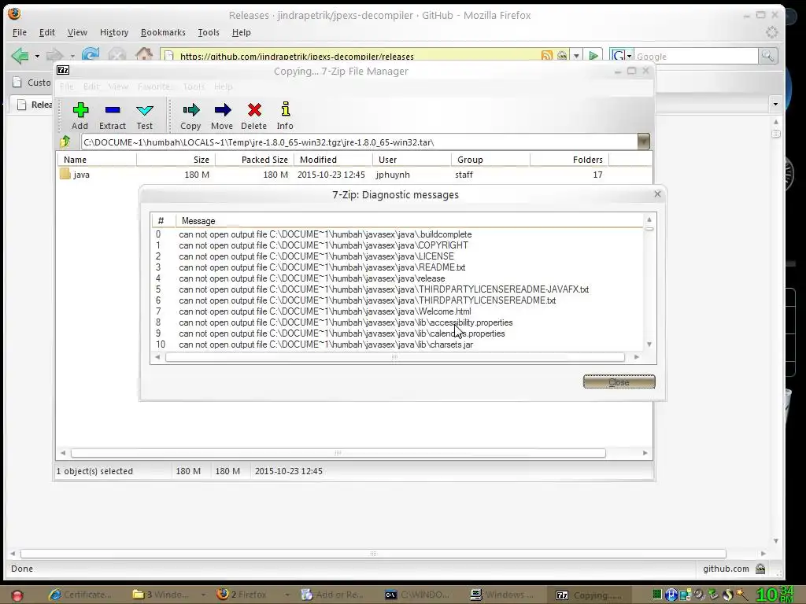Image resolution: width=806 pixels, height=604 pixels.
Task: Click the Firefox address URL field
Action: pyautogui.click(x=357, y=56)
